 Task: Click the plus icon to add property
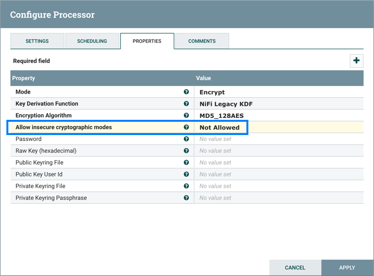356,61
